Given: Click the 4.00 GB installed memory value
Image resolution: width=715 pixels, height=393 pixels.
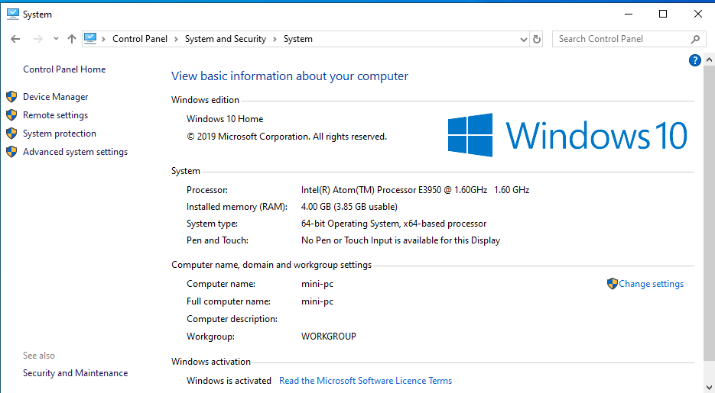Looking at the screenshot, I should pyautogui.click(x=349, y=207).
